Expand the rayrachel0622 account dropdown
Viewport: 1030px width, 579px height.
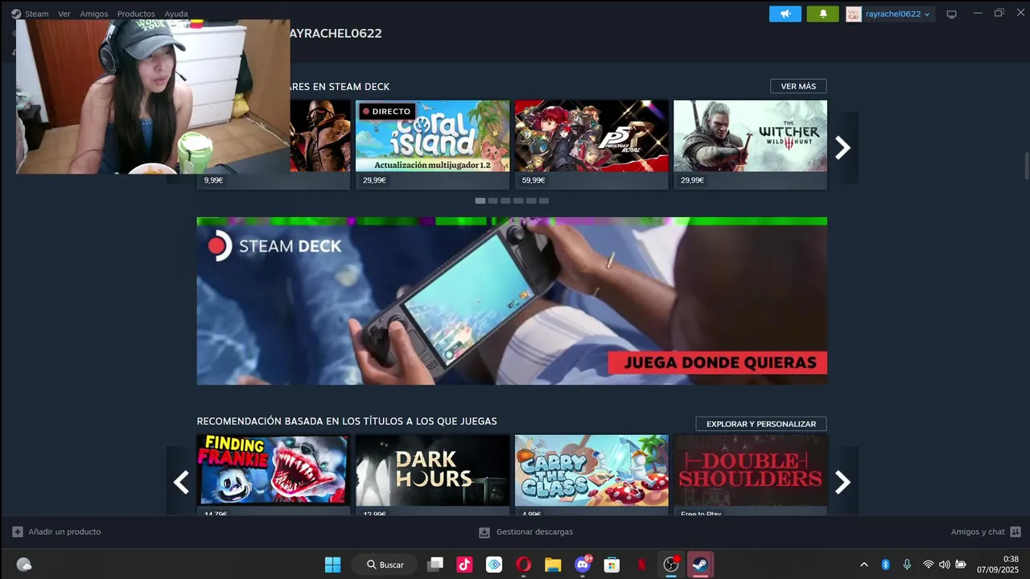898,14
